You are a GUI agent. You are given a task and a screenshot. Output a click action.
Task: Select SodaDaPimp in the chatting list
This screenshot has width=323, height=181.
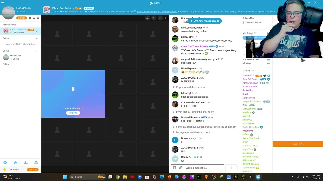tap(249, 168)
